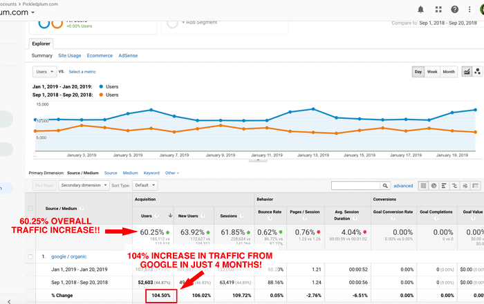Viewport: 484px width, 304px height.
Task: Open the three-dot more options menu
Action: click(x=469, y=10)
